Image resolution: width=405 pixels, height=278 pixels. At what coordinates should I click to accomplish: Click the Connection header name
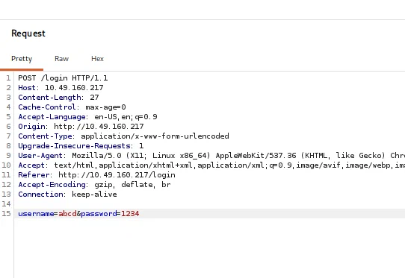[x=40, y=195]
